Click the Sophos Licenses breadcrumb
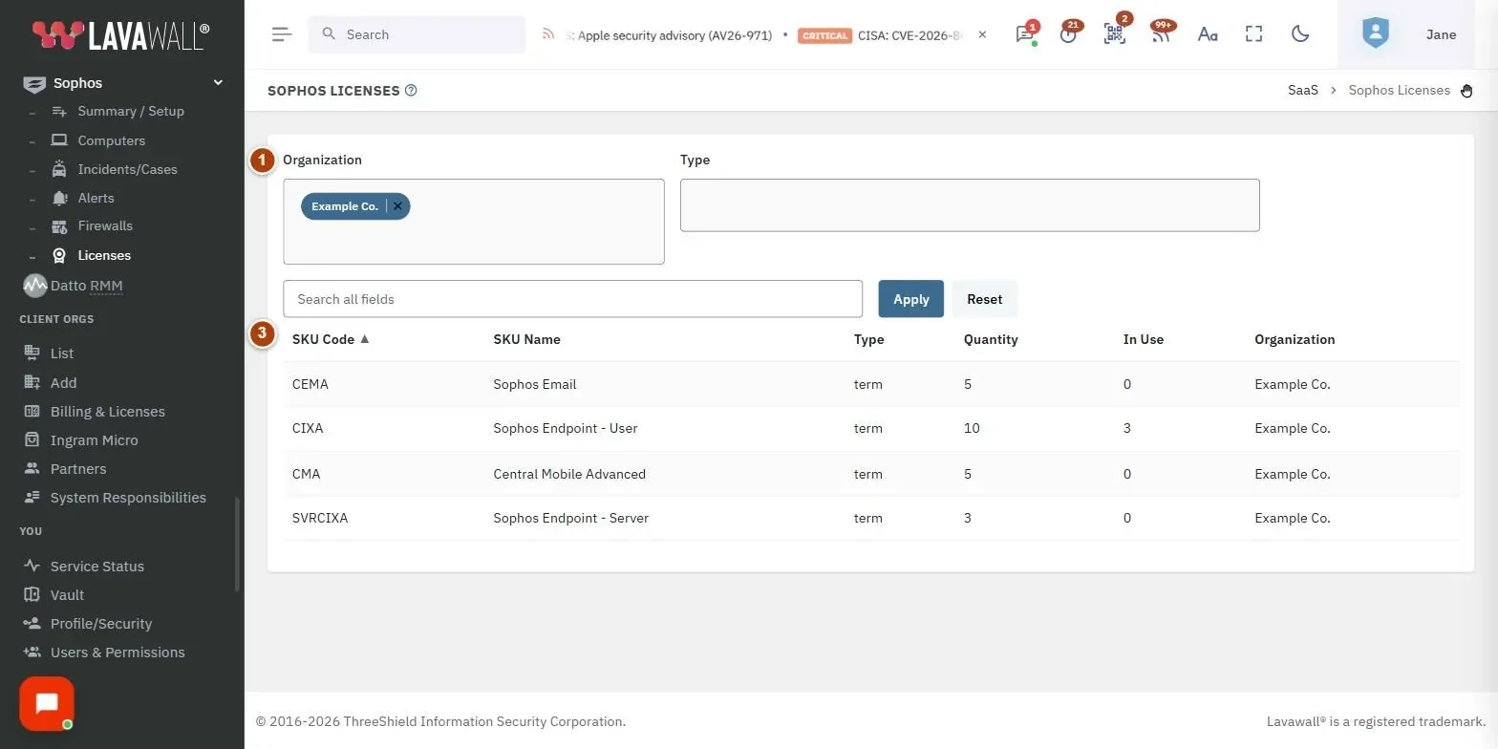 tap(1399, 90)
